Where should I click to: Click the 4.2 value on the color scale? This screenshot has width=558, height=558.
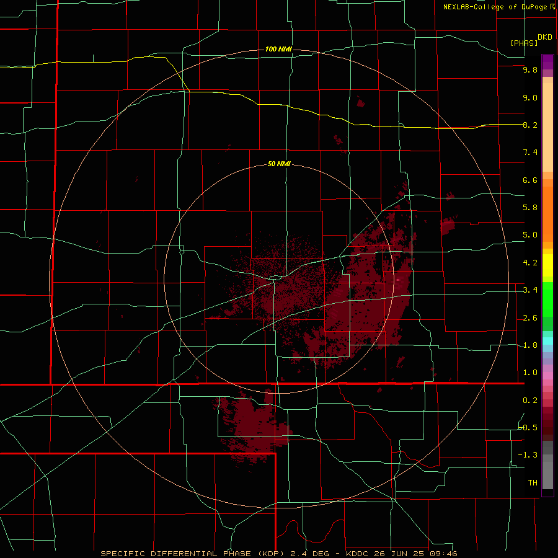tap(530, 263)
